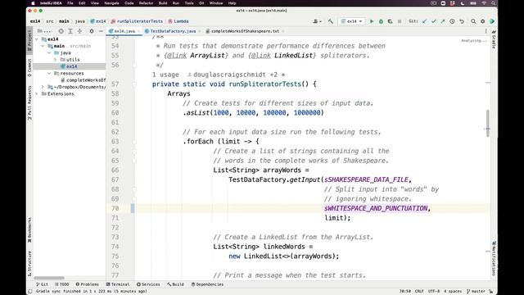Collapse all icon in Project panel toolbar
Viewport: 524px width, 295px height.
(79, 31)
